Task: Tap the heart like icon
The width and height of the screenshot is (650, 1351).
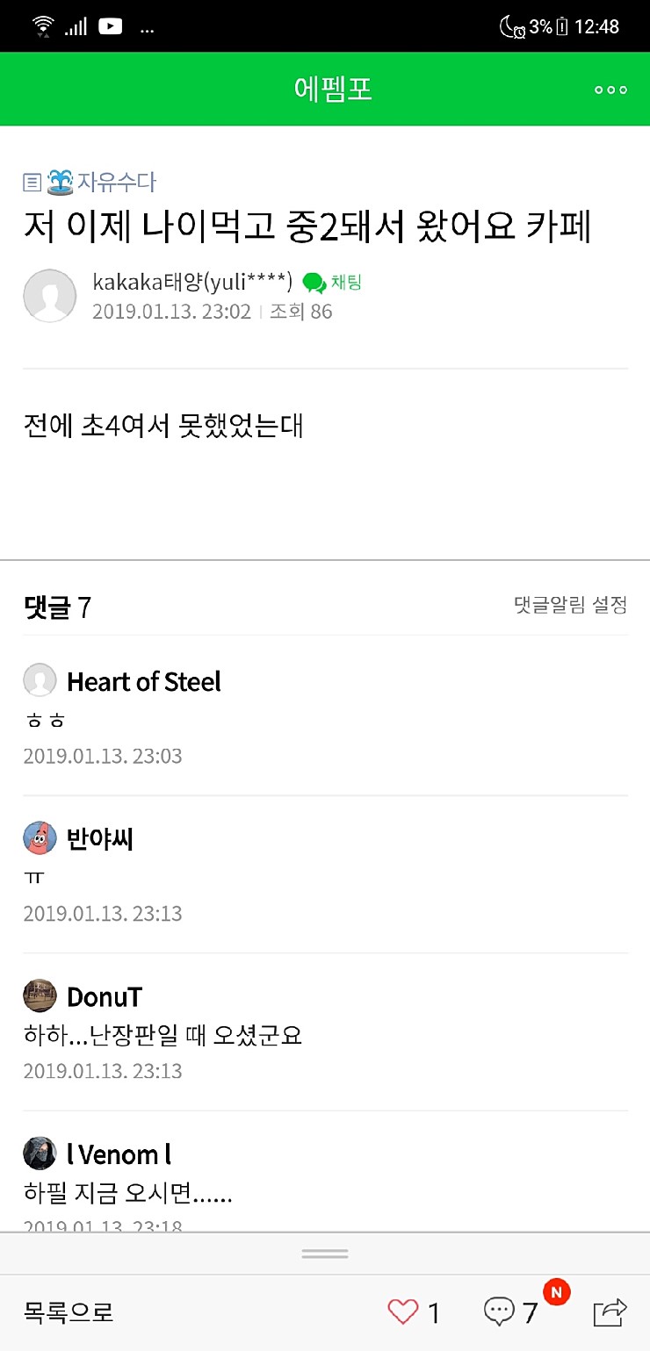Action: [403, 1312]
